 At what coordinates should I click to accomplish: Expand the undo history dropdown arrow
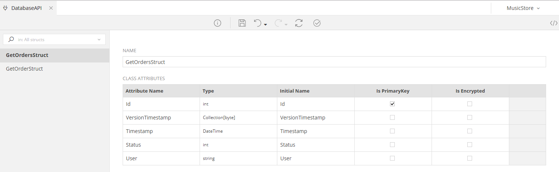[266, 25]
